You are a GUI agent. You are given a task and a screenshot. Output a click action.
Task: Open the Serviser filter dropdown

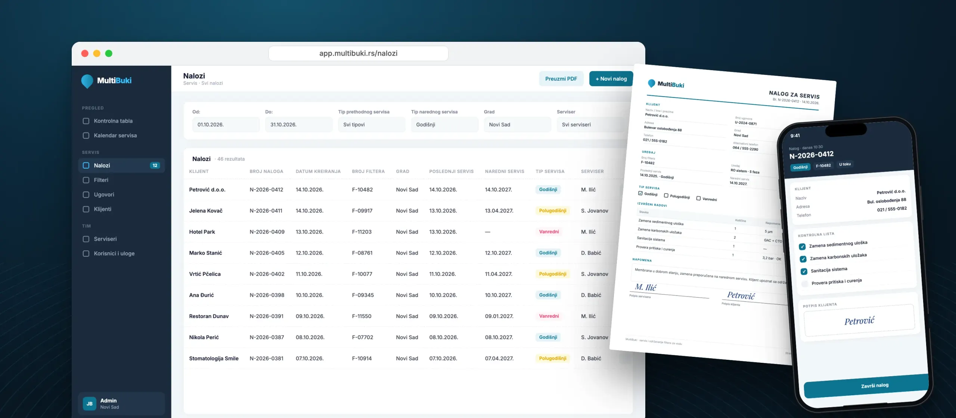(x=590, y=125)
